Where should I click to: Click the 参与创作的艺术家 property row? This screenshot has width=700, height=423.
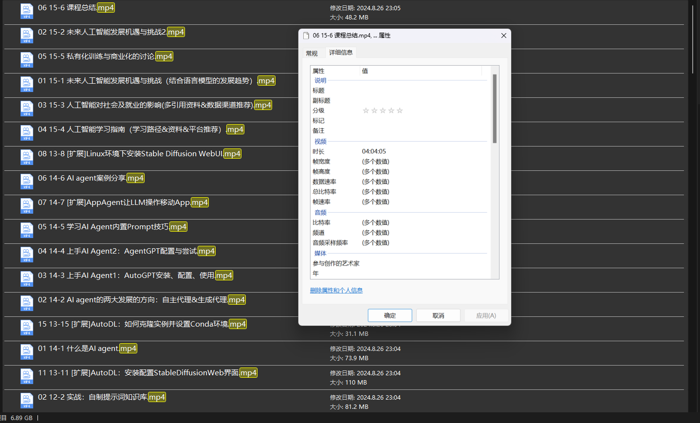click(400, 263)
